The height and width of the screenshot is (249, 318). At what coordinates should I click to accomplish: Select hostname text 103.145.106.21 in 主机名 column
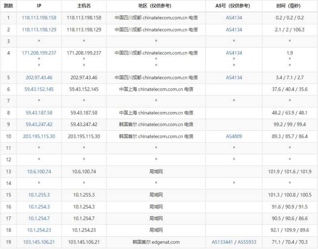pyautogui.click(x=84, y=242)
